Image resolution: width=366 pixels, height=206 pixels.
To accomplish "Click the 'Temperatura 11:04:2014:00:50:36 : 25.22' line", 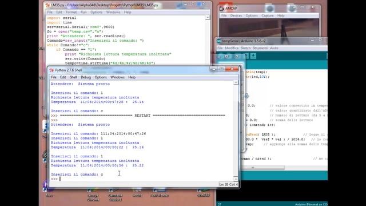I will (x=97, y=165).
